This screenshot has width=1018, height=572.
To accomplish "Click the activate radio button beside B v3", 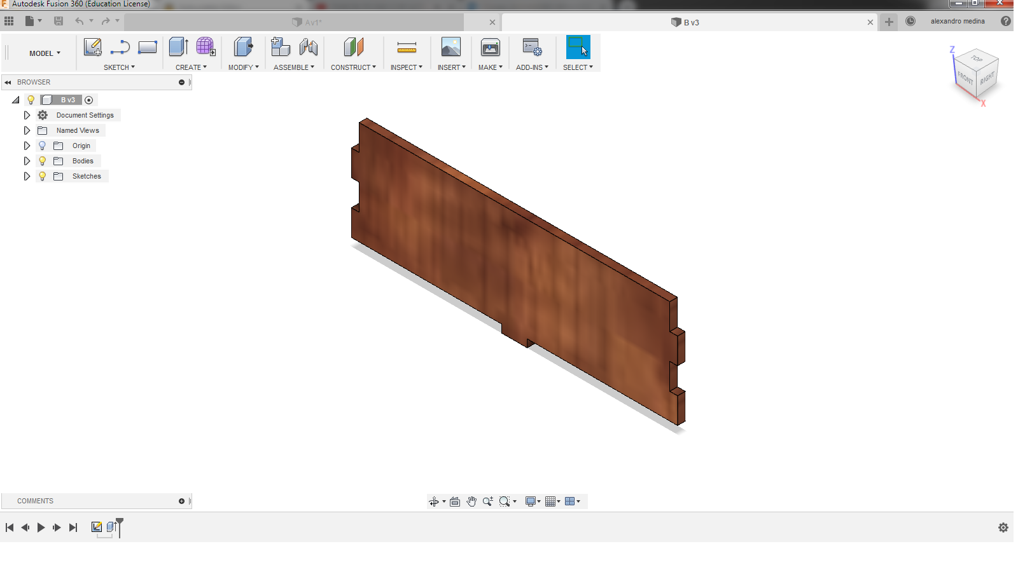I will click(89, 100).
